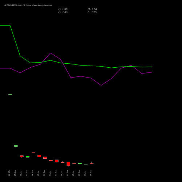Image resolution: width=182 pixels, height=182 pixels.
Task: Select the close value 'C: 1.30'
Action: [x=63, y=9]
